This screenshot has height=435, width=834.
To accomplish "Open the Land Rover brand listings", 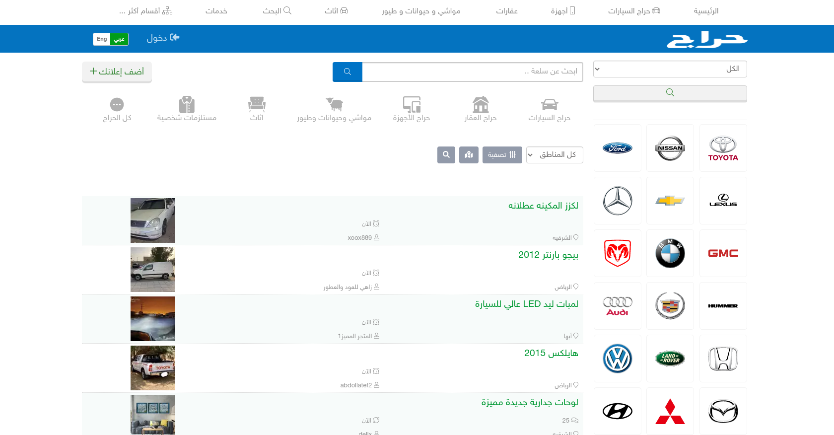I will coord(670,359).
